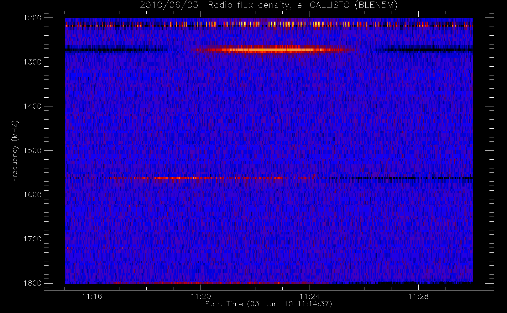Viewport: 507px width, 313px height.
Task: Click the 11:24 time tick label
Action: (x=310, y=296)
